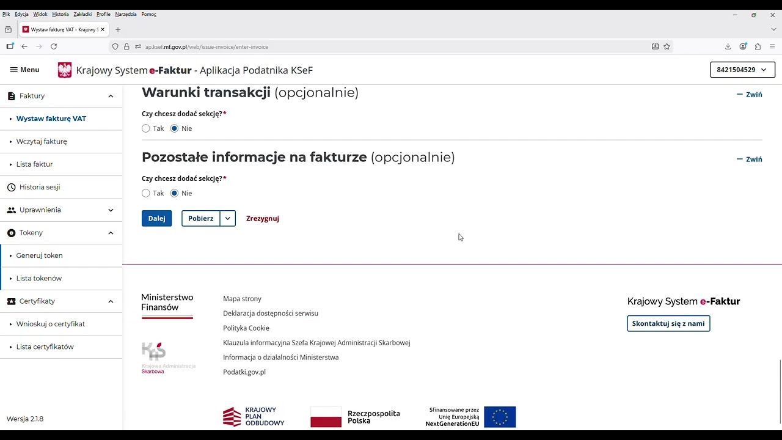Click the page vertical scrollbar thumb
Viewport: 782px width, 440px height.
click(x=780, y=392)
